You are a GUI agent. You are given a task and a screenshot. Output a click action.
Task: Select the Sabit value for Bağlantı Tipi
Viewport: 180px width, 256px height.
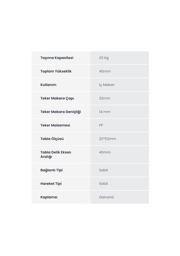tap(103, 170)
